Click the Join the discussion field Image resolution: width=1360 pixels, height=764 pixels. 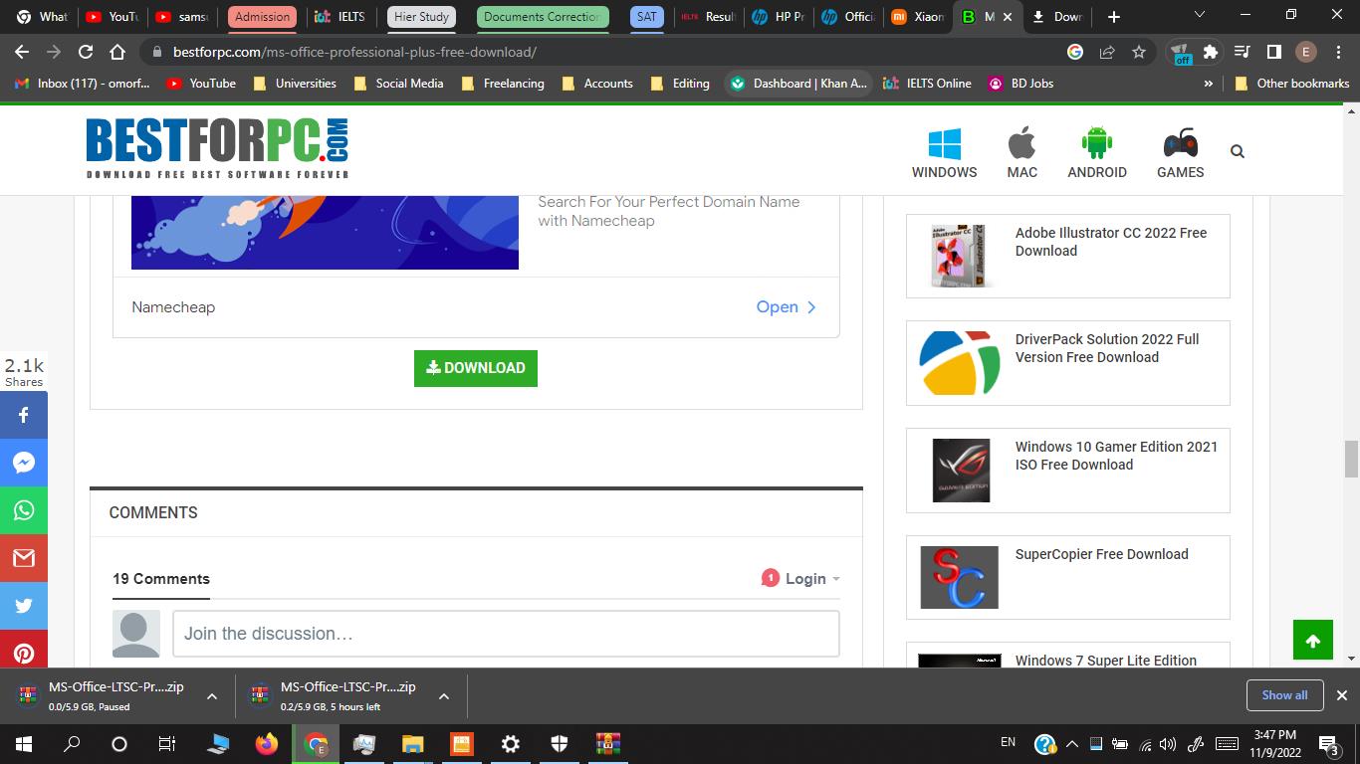[506, 634]
